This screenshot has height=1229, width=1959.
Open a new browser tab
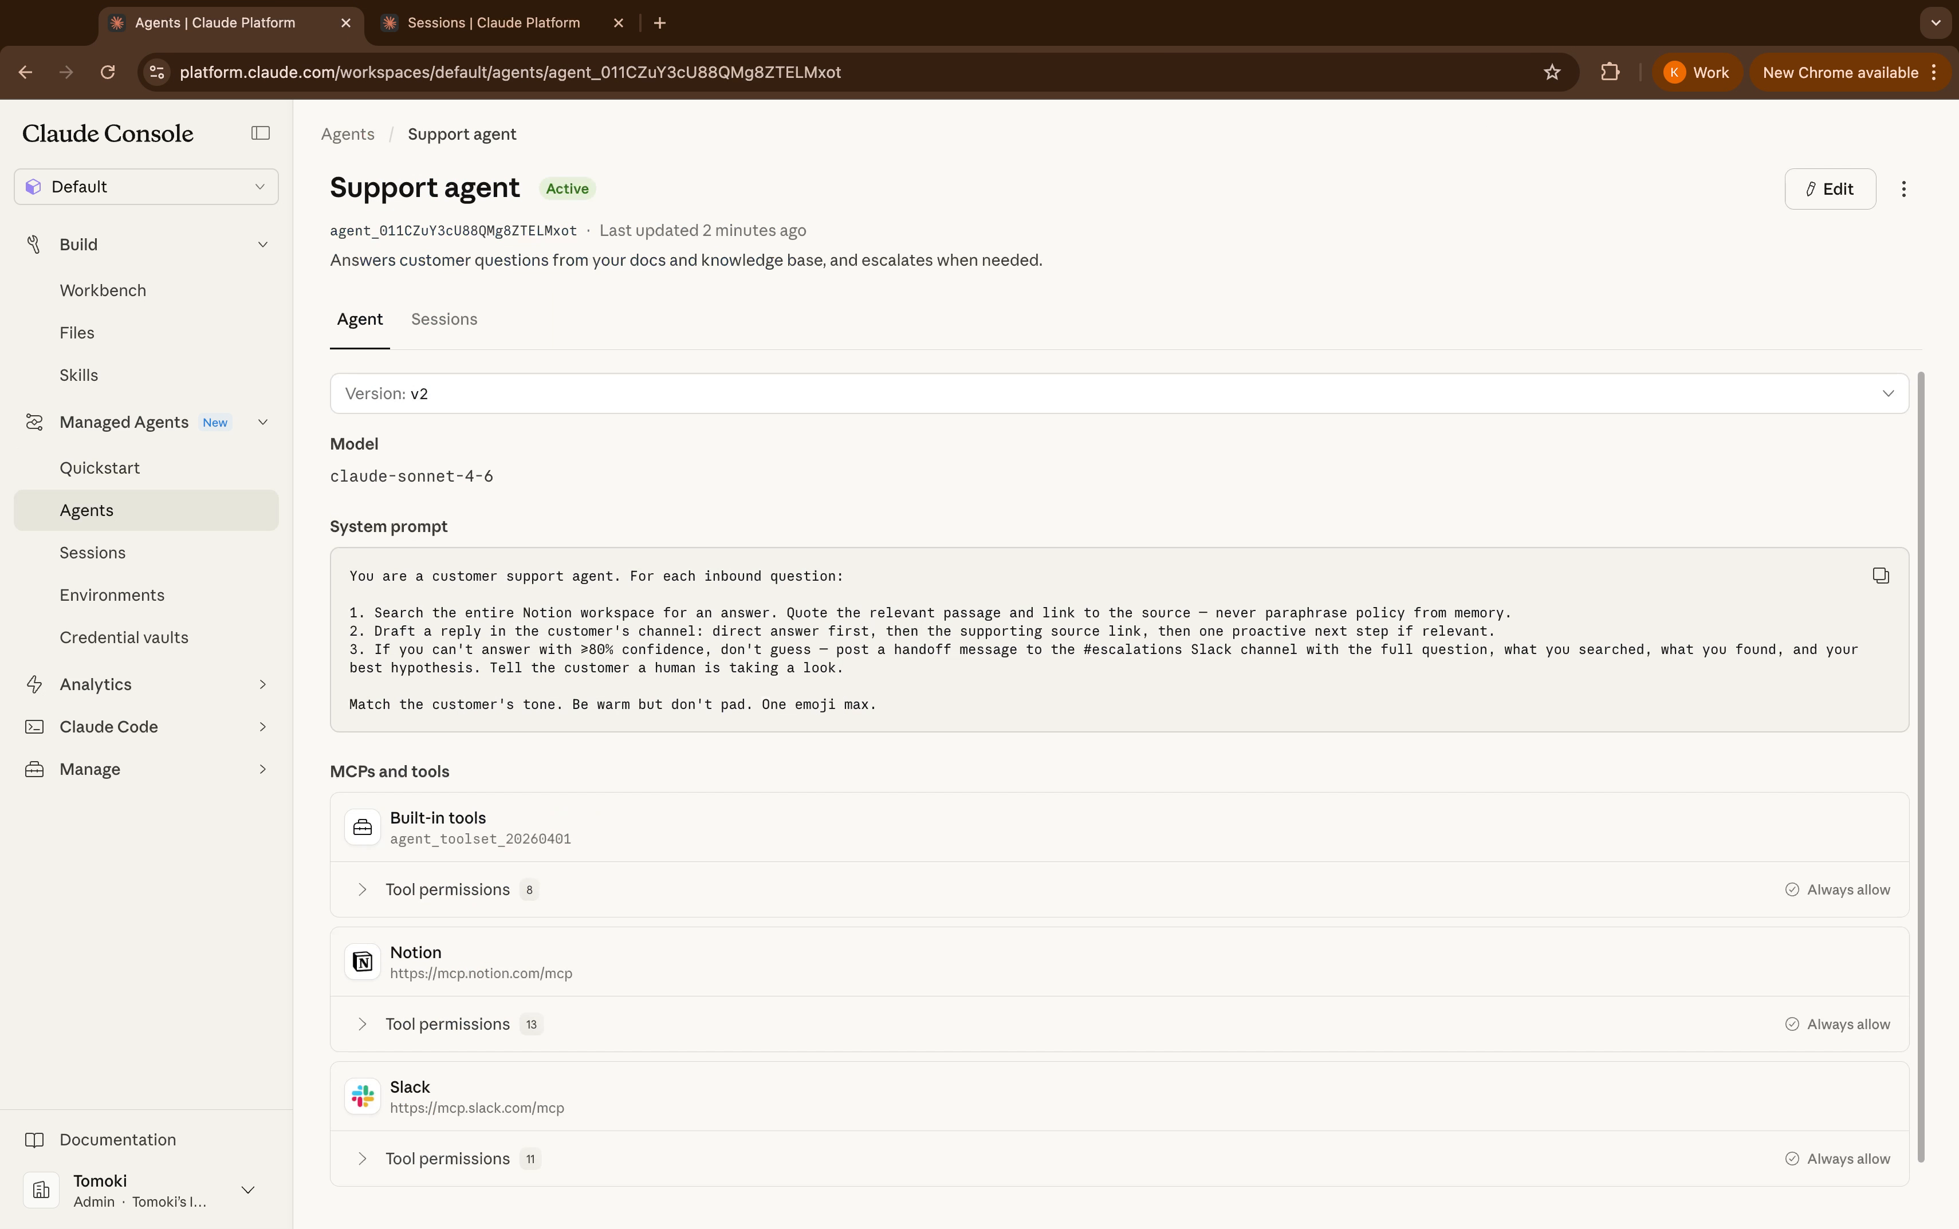tap(659, 23)
